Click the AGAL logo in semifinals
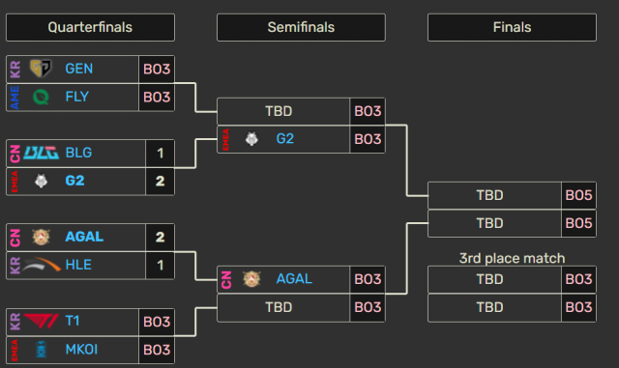The image size is (619, 368). [251, 279]
